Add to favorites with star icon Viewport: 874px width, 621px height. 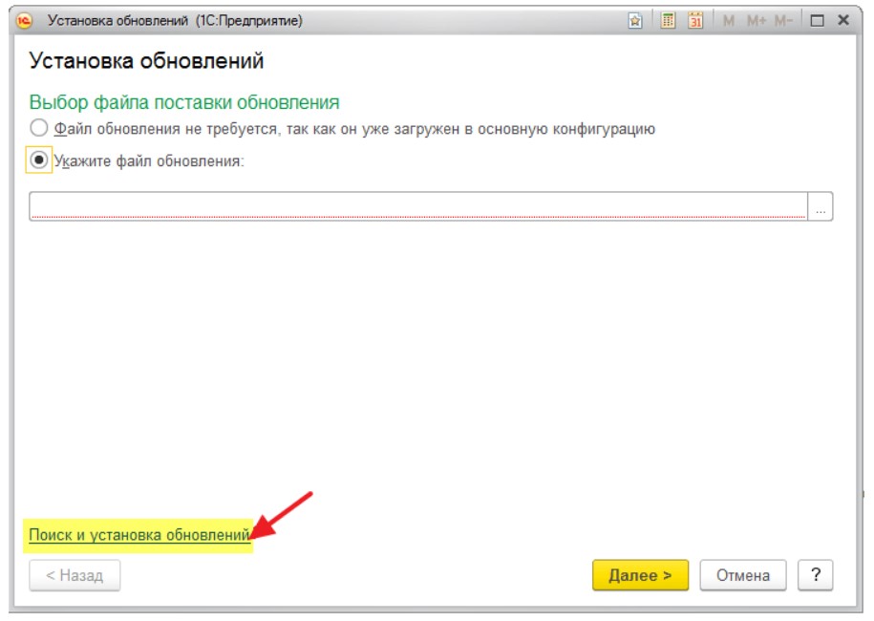pos(635,20)
